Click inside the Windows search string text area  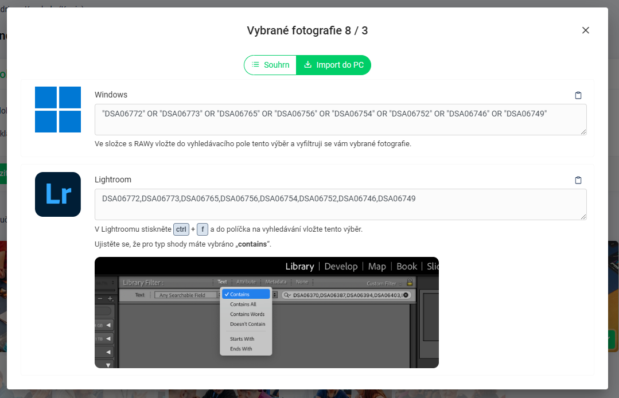tap(340, 119)
